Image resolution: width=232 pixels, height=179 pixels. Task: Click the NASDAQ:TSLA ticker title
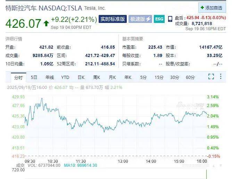pos(60,8)
